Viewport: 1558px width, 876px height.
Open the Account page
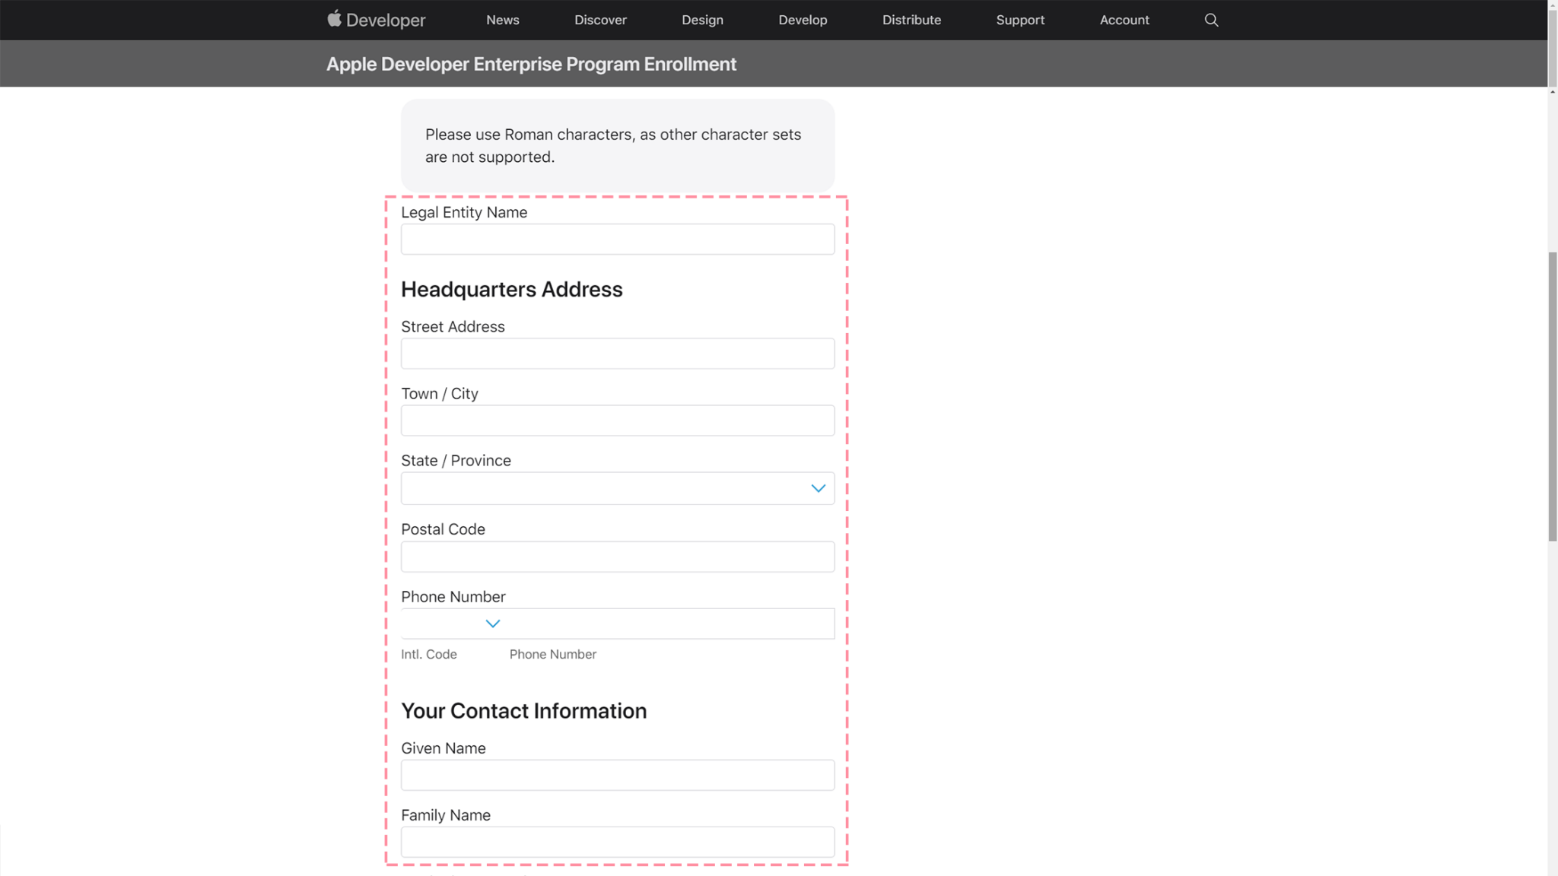click(1124, 20)
